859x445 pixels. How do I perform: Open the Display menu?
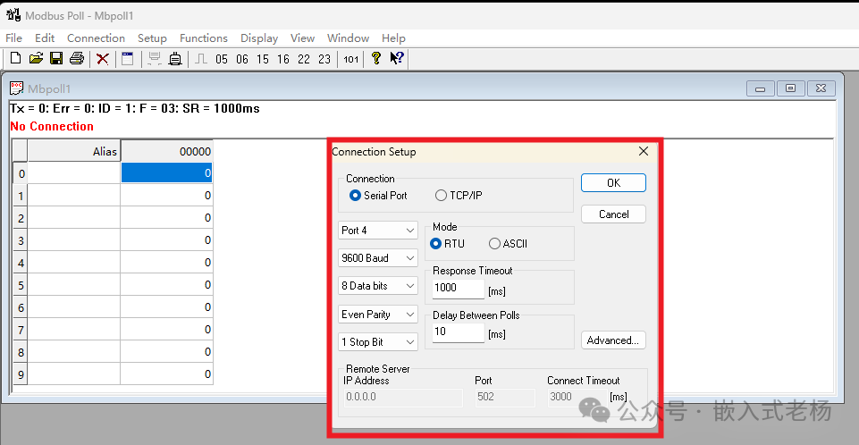click(259, 38)
